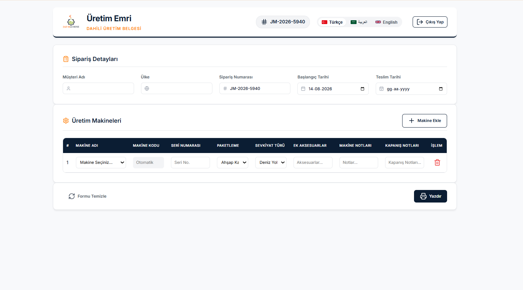
Task: Add a machine with Makine Ekle
Action: 424,121
